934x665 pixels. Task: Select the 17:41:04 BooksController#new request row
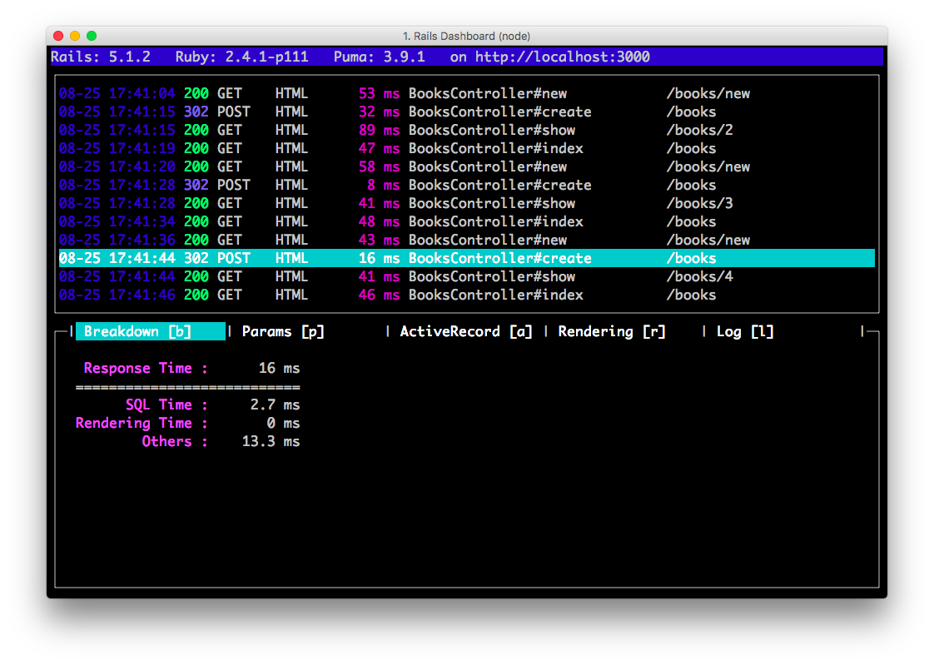coord(466,93)
